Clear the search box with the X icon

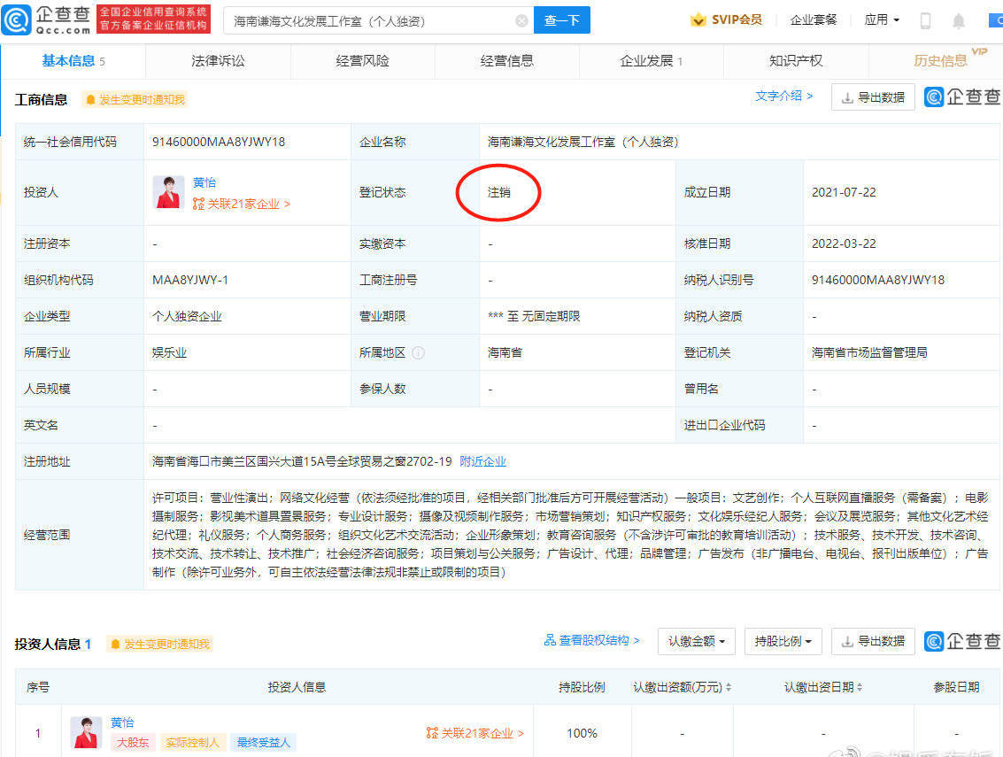coord(521,21)
